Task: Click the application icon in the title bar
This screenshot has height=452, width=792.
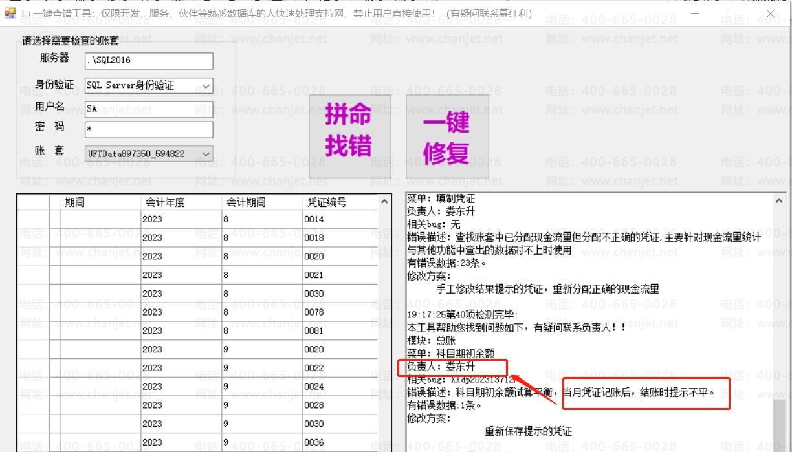Action: point(10,13)
